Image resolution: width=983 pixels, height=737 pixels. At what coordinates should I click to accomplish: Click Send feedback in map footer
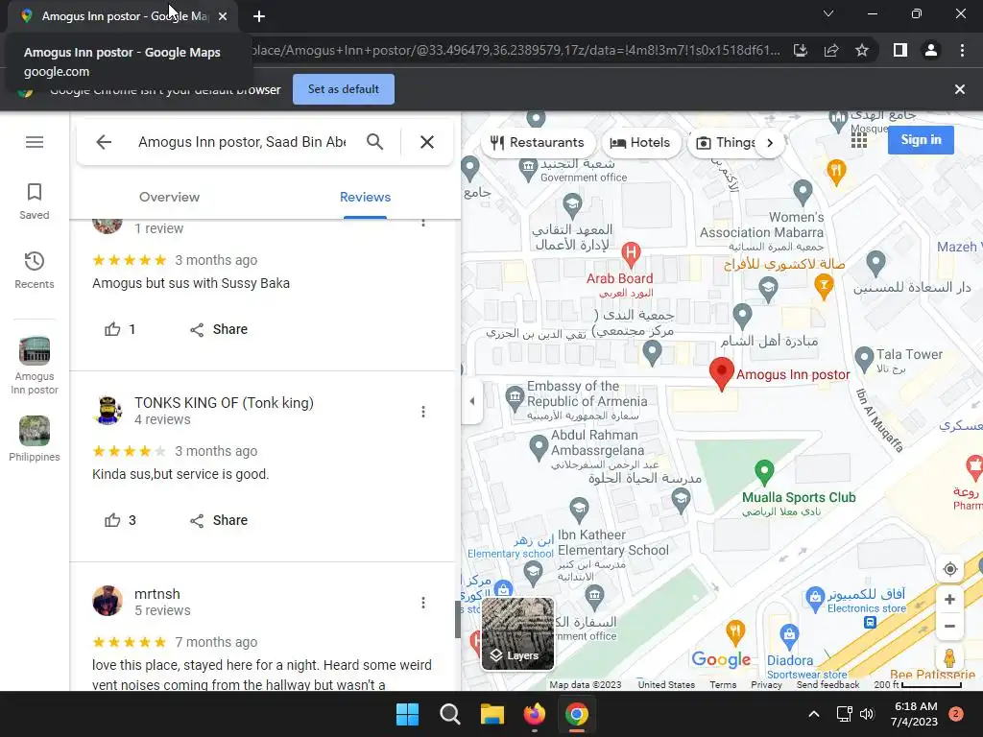827,684
